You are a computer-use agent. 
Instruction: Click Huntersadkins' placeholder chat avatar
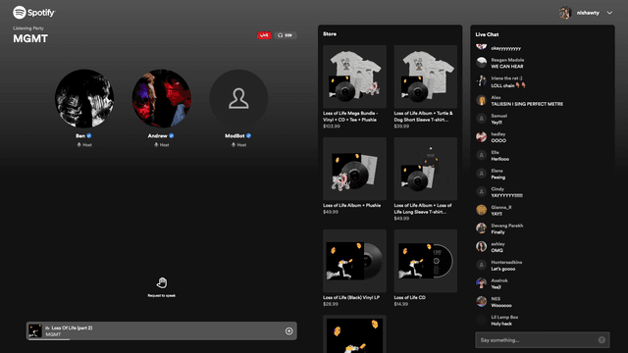coord(482,265)
